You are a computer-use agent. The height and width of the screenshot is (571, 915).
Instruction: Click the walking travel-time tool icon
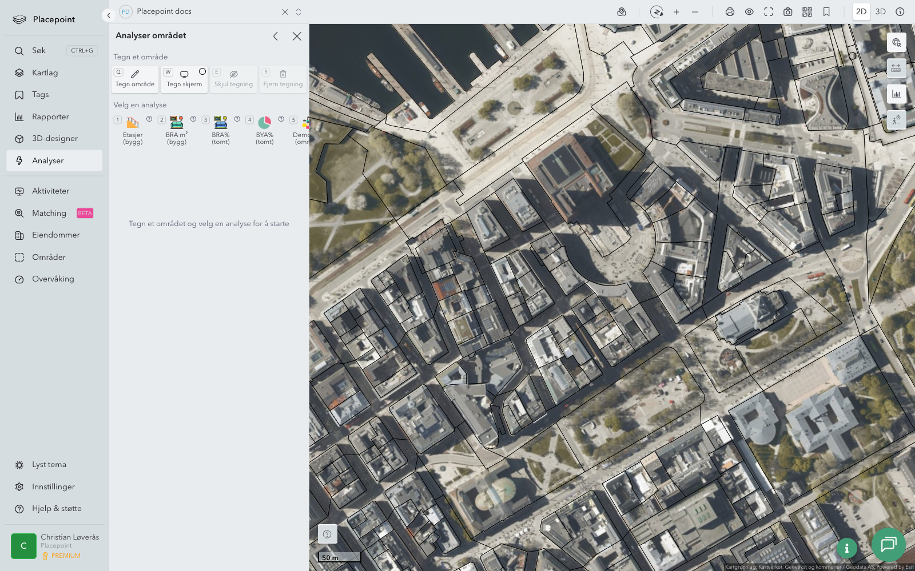pyautogui.click(x=896, y=120)
